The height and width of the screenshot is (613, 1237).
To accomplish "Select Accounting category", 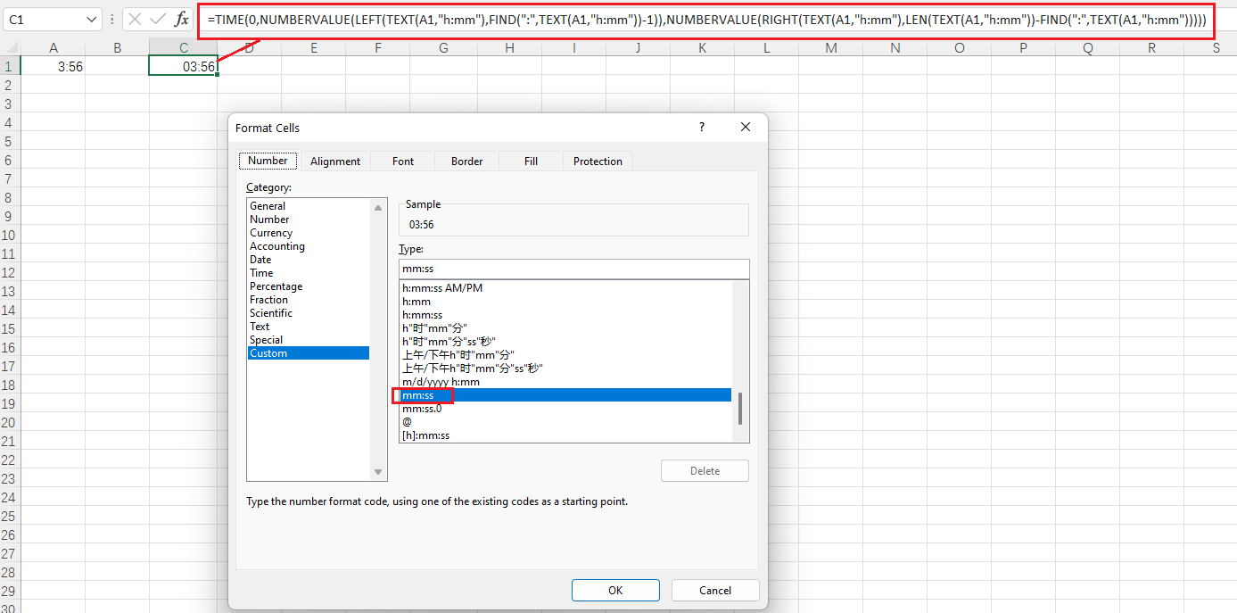I will pyautogui.click(x=308, y=246).
